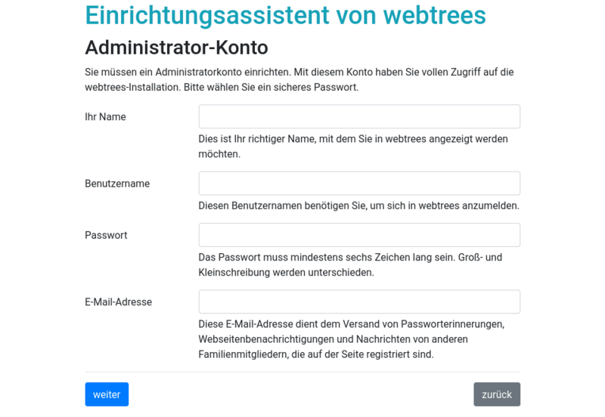Image resolution: width=605 pixels, height=417 pixels.
Task: Focus the Benutzername input box
Action: [x=359, y=183]
